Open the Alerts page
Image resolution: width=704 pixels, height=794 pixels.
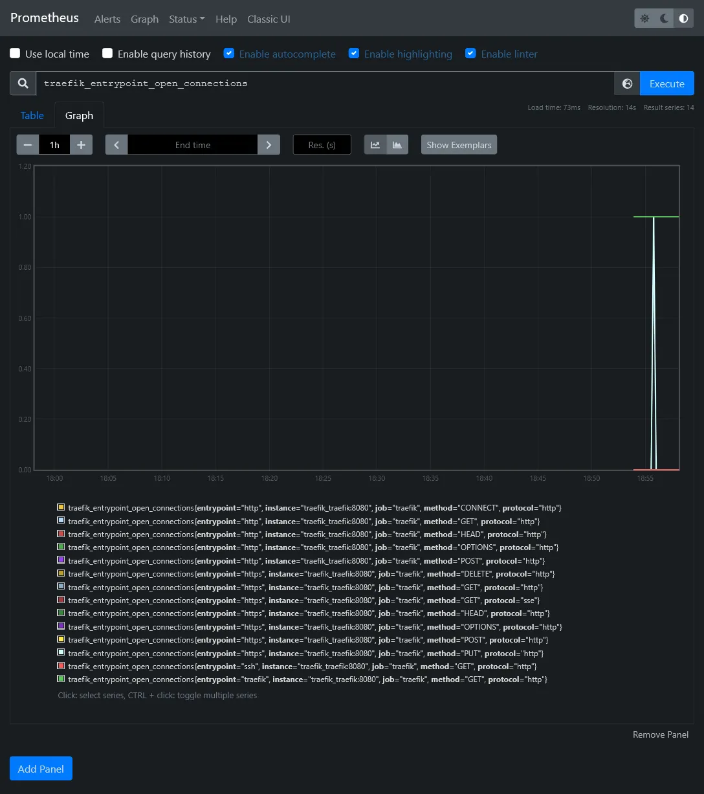click(107, 19)
